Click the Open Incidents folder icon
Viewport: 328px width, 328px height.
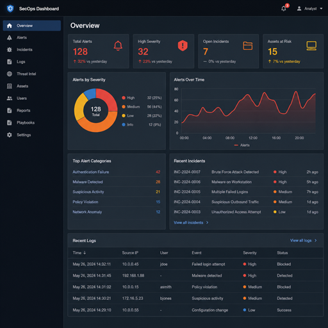(248, 45)
